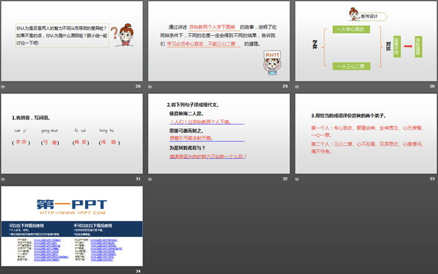Select slide 34 第一PPT ending thumbnail
The image size is (438, 274).
coord(72,226)
